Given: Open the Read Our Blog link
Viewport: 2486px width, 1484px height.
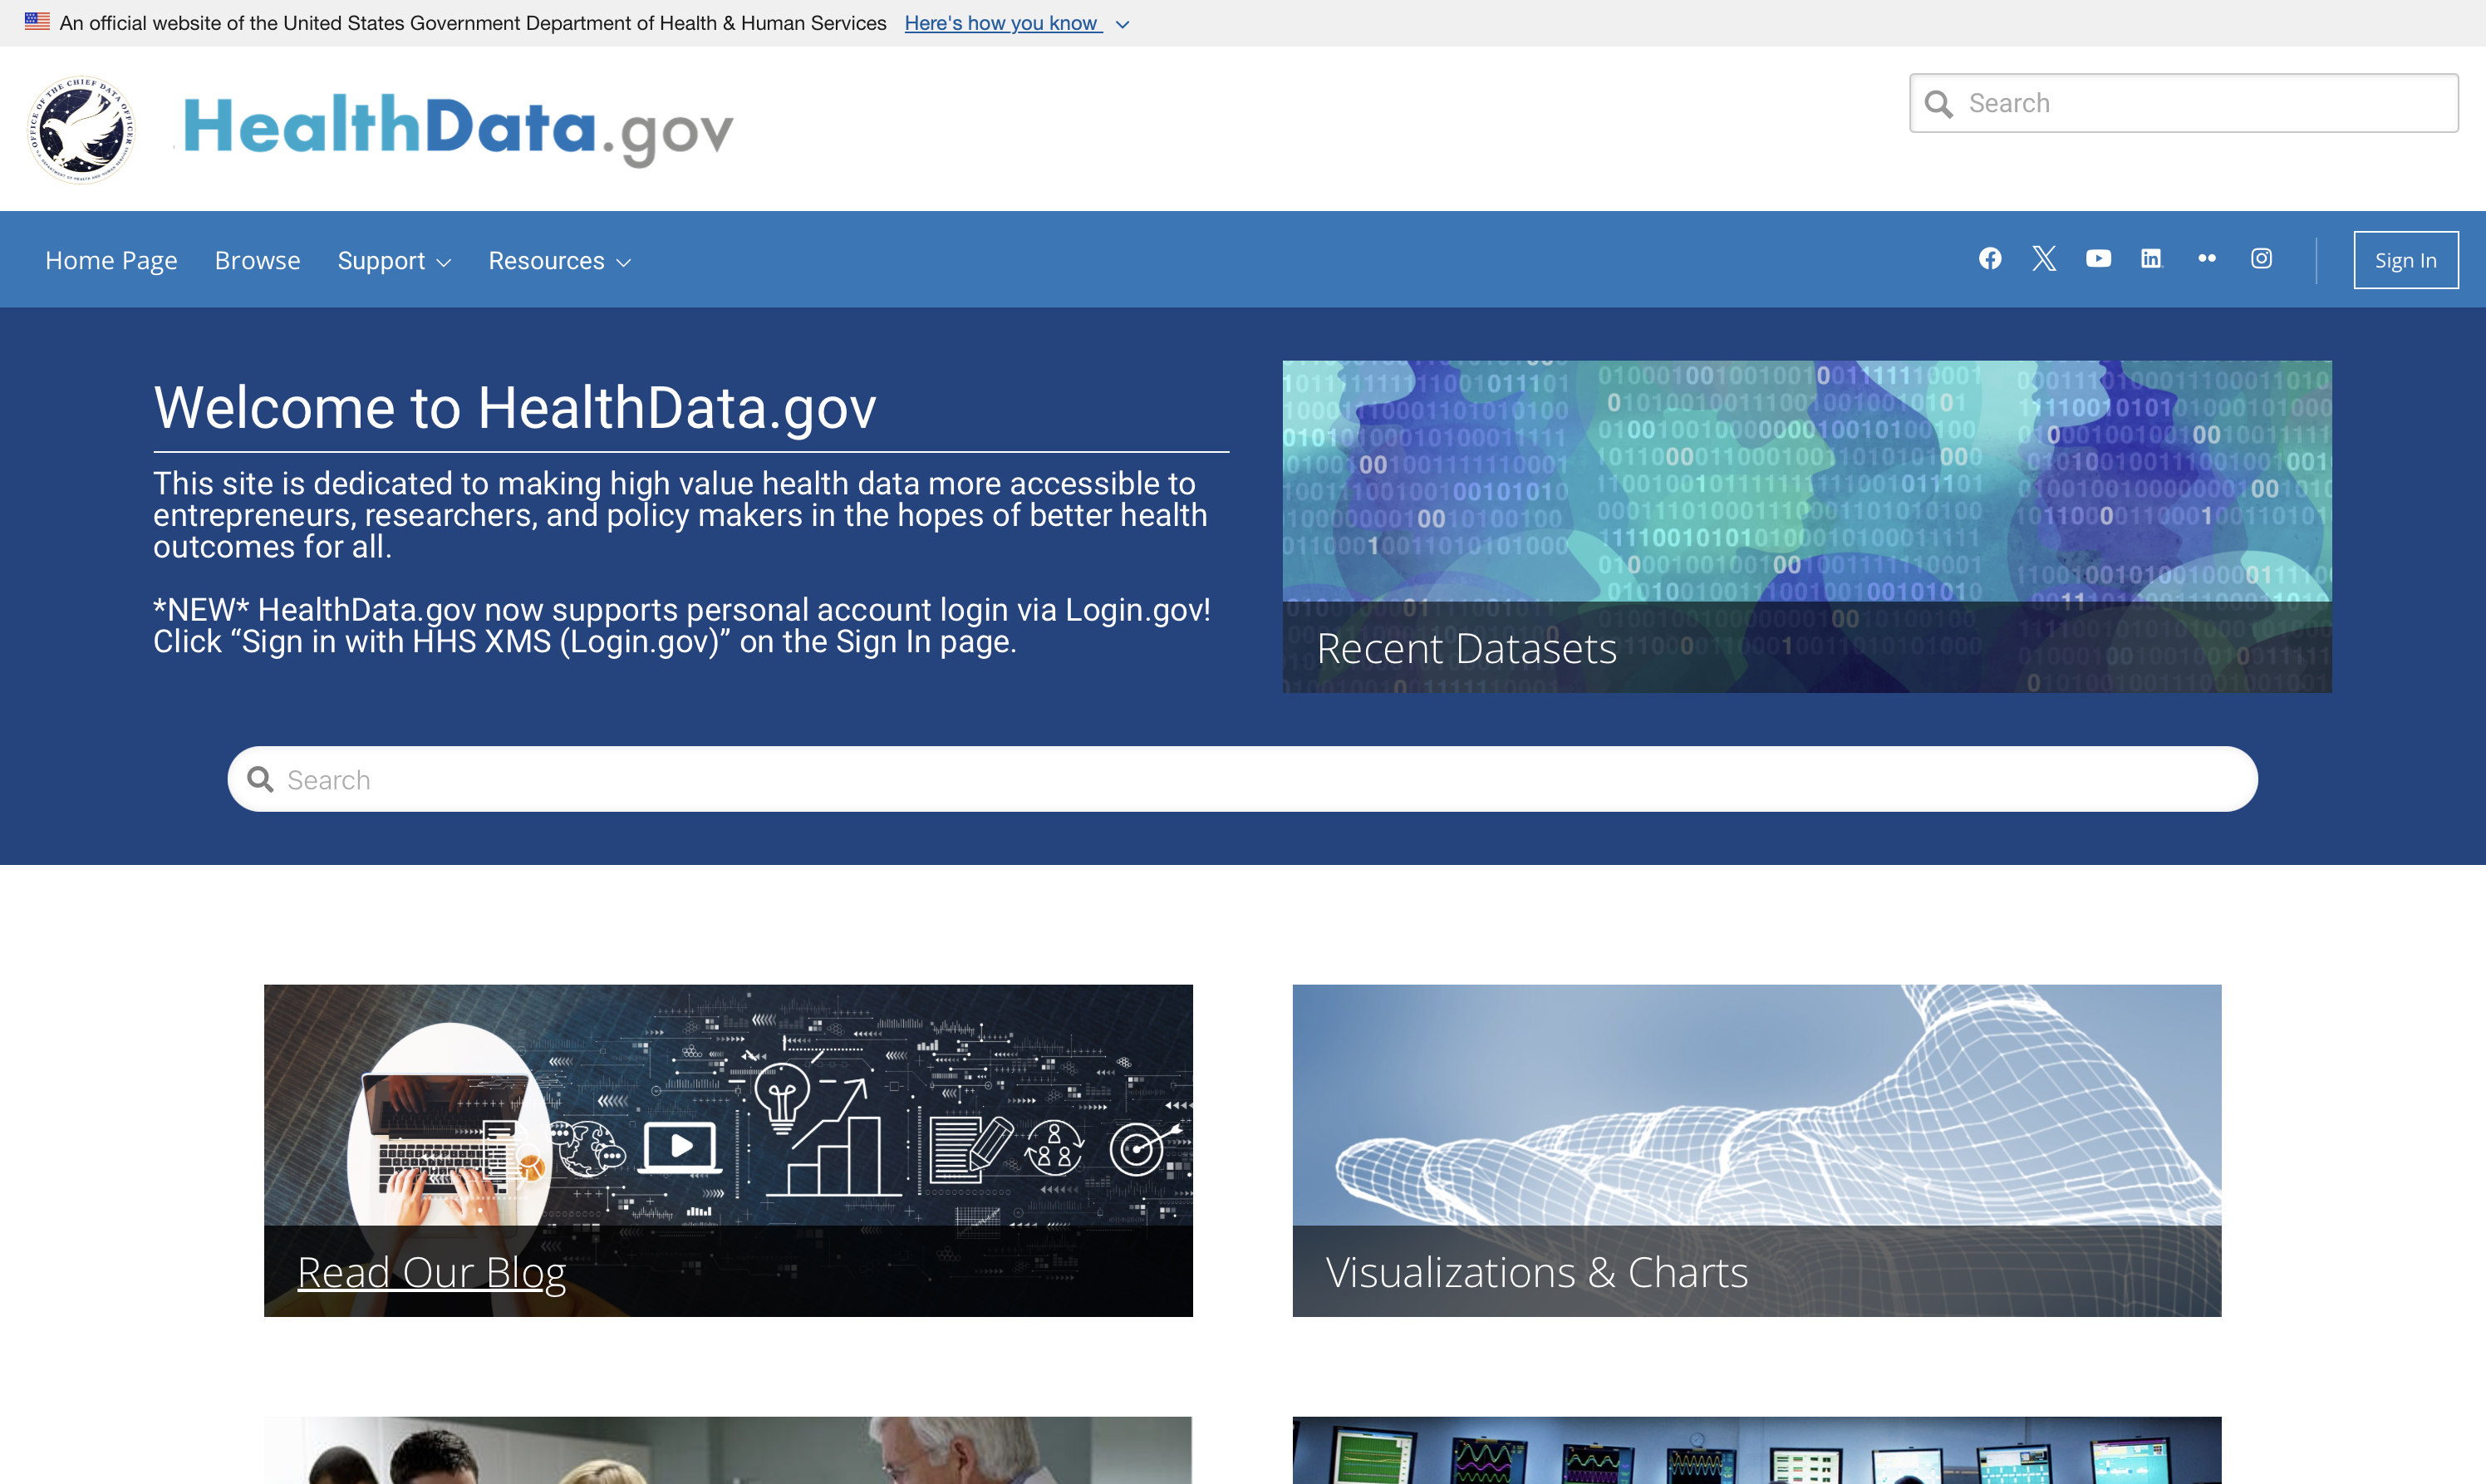Looking at the screenshot, I should click(431, 1272).
